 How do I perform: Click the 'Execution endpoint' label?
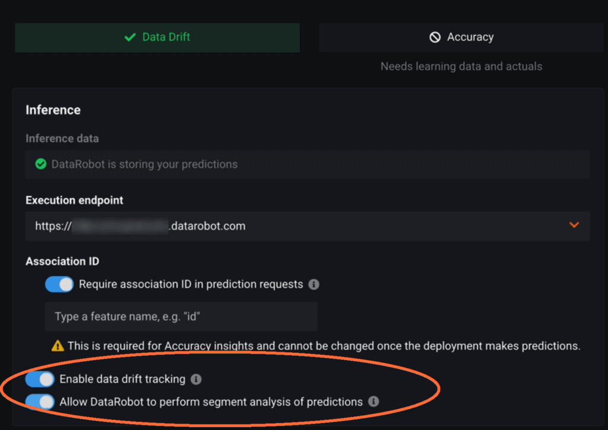point(74,200)
